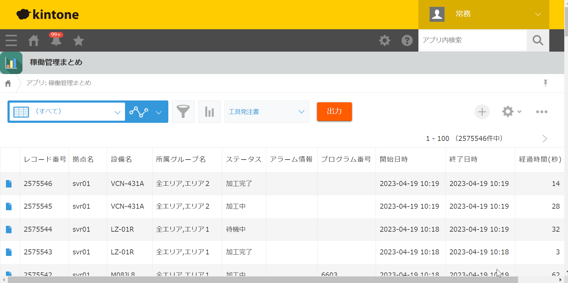
Task: Open the bar chart aggregate icon
Action: [x=209, y=112]
